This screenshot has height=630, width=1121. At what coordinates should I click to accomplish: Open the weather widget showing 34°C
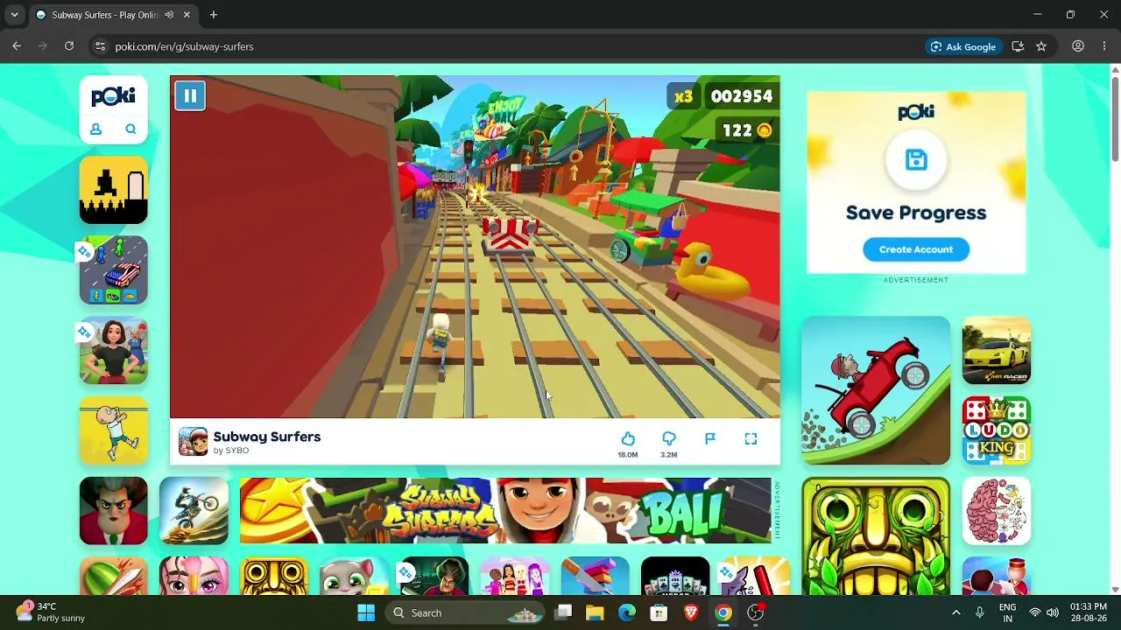click(51, 612)
